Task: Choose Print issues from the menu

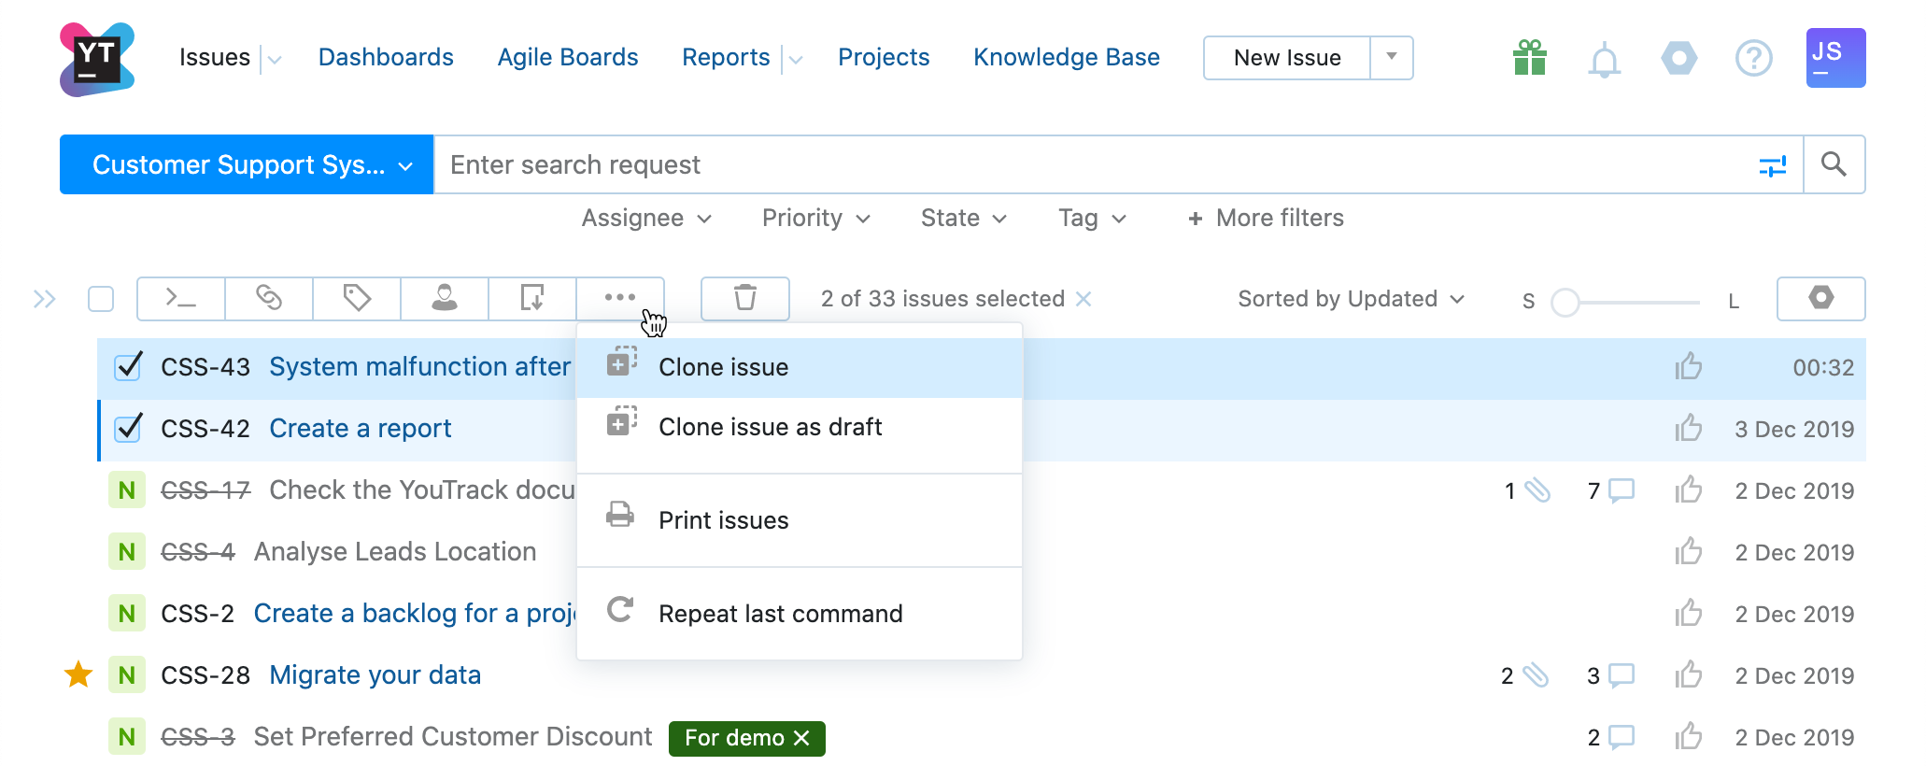Action: click(723, 520)
